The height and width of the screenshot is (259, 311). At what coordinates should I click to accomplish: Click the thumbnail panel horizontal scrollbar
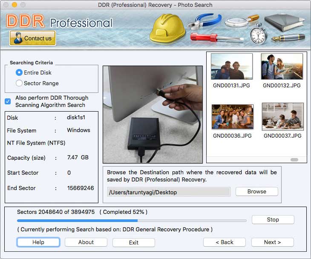[294, 160]
